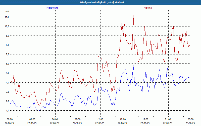
Task: Click the y-axis value 2,0
Action: pyautogui.click(x=8, y=101)
